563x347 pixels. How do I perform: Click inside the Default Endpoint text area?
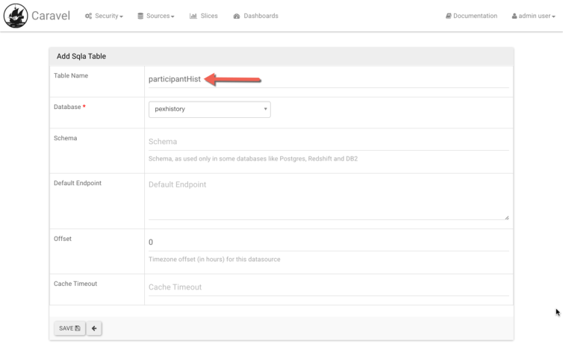329,198
